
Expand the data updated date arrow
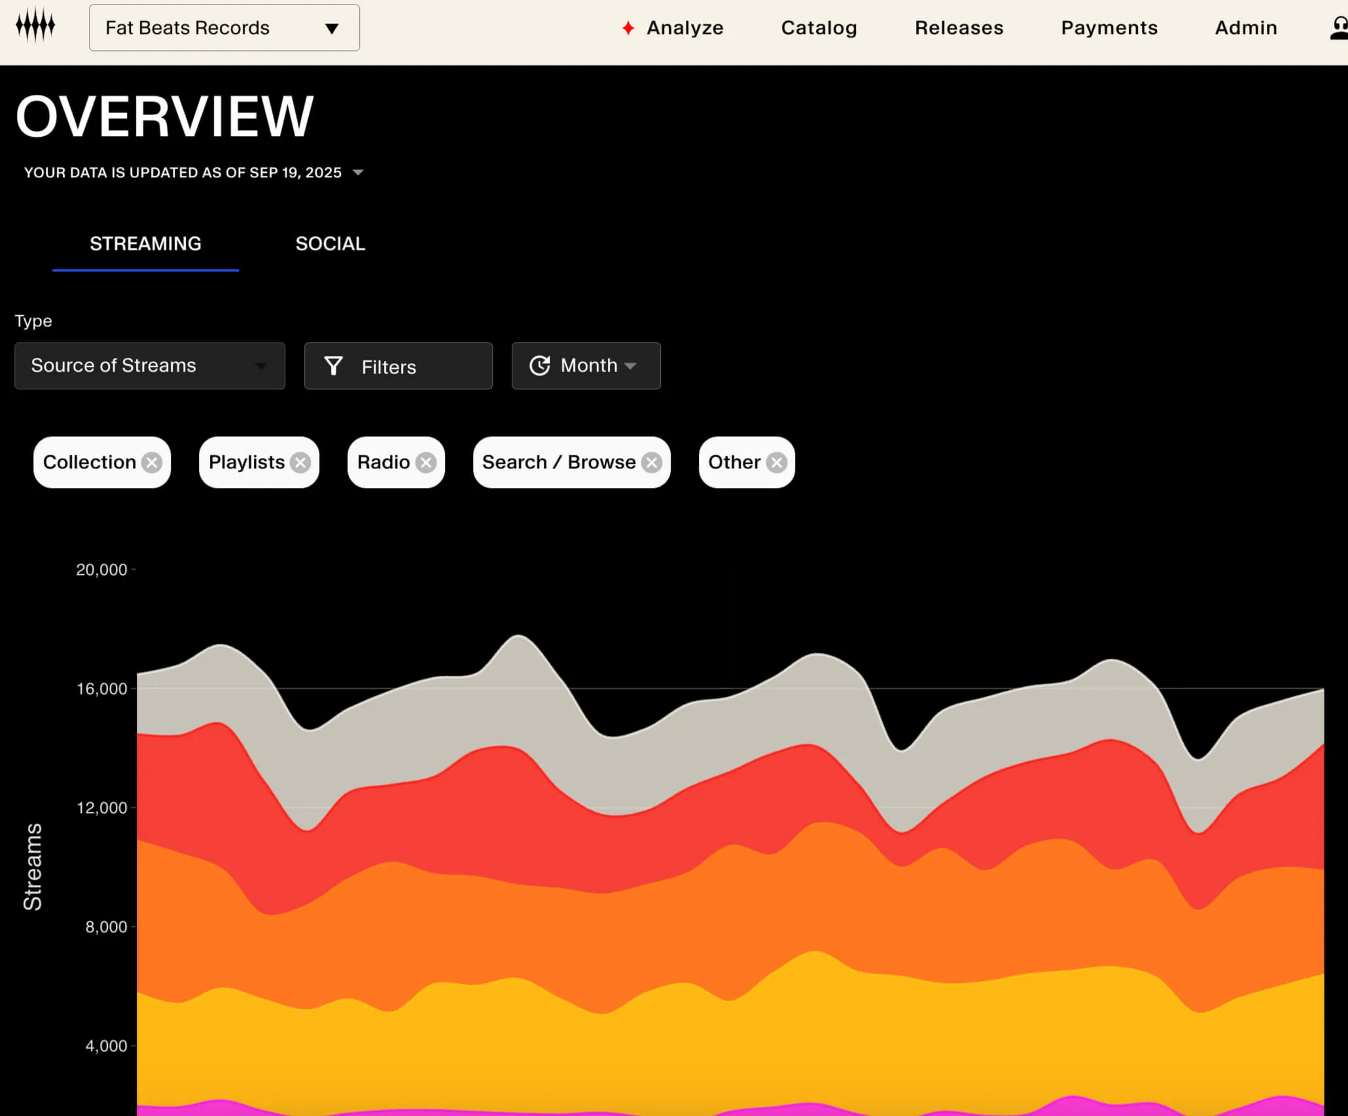pos(358,173)
